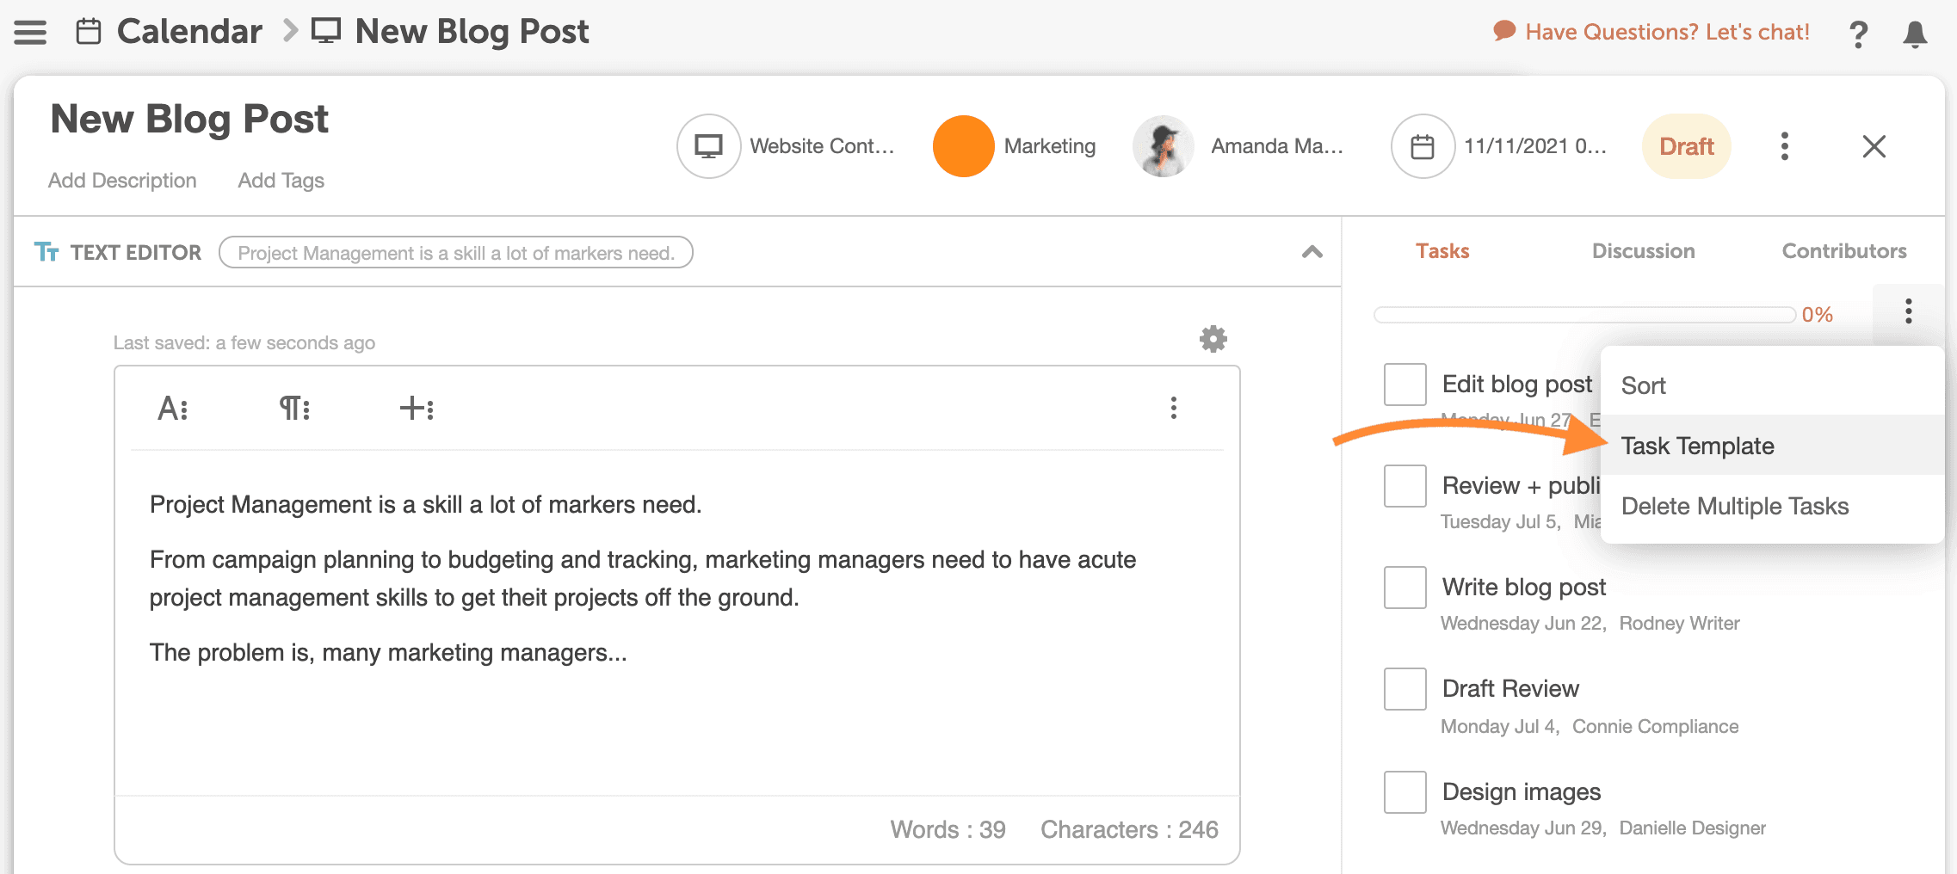The width and height of the screenshot is (1957, 874).
Task: Click the orange Marketing color circle
Action: point(963,146)
